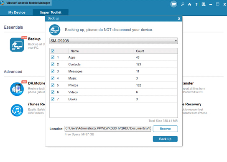Select the Messages row name

tap(75, 71)
